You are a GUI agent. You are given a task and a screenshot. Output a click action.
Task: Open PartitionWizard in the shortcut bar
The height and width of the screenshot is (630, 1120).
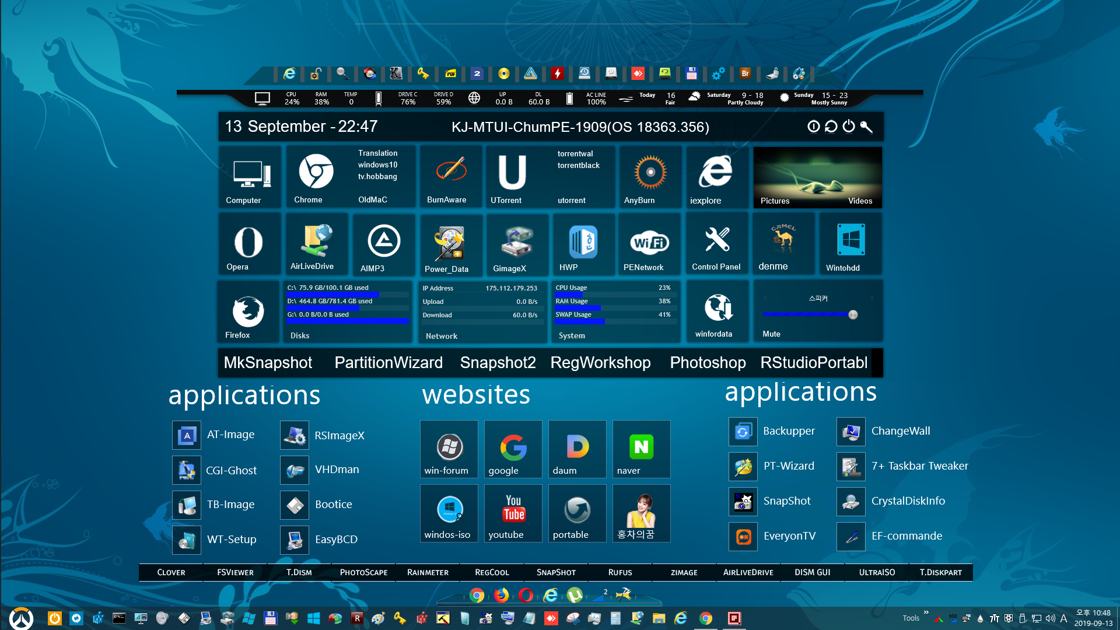[x=388, y=362]
